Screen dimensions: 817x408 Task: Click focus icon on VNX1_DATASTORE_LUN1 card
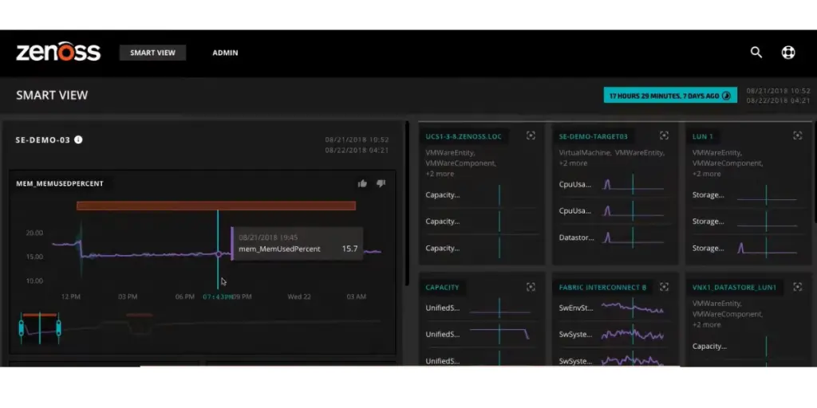coord(797,287)
